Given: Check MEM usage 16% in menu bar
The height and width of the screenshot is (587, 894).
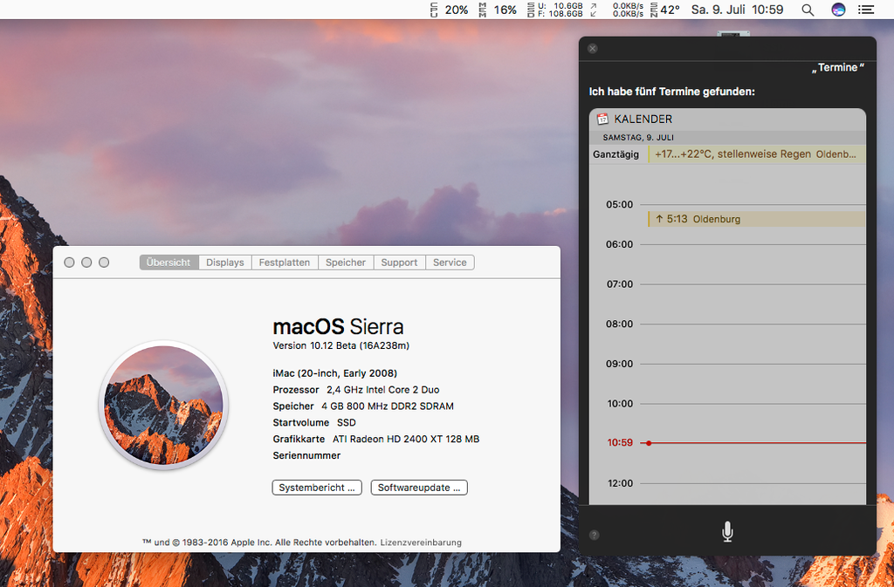Looking at the screenshot, I should pyautogui.click(x=498, y=10).
